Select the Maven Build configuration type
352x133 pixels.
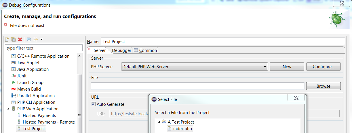coord(29,89)
